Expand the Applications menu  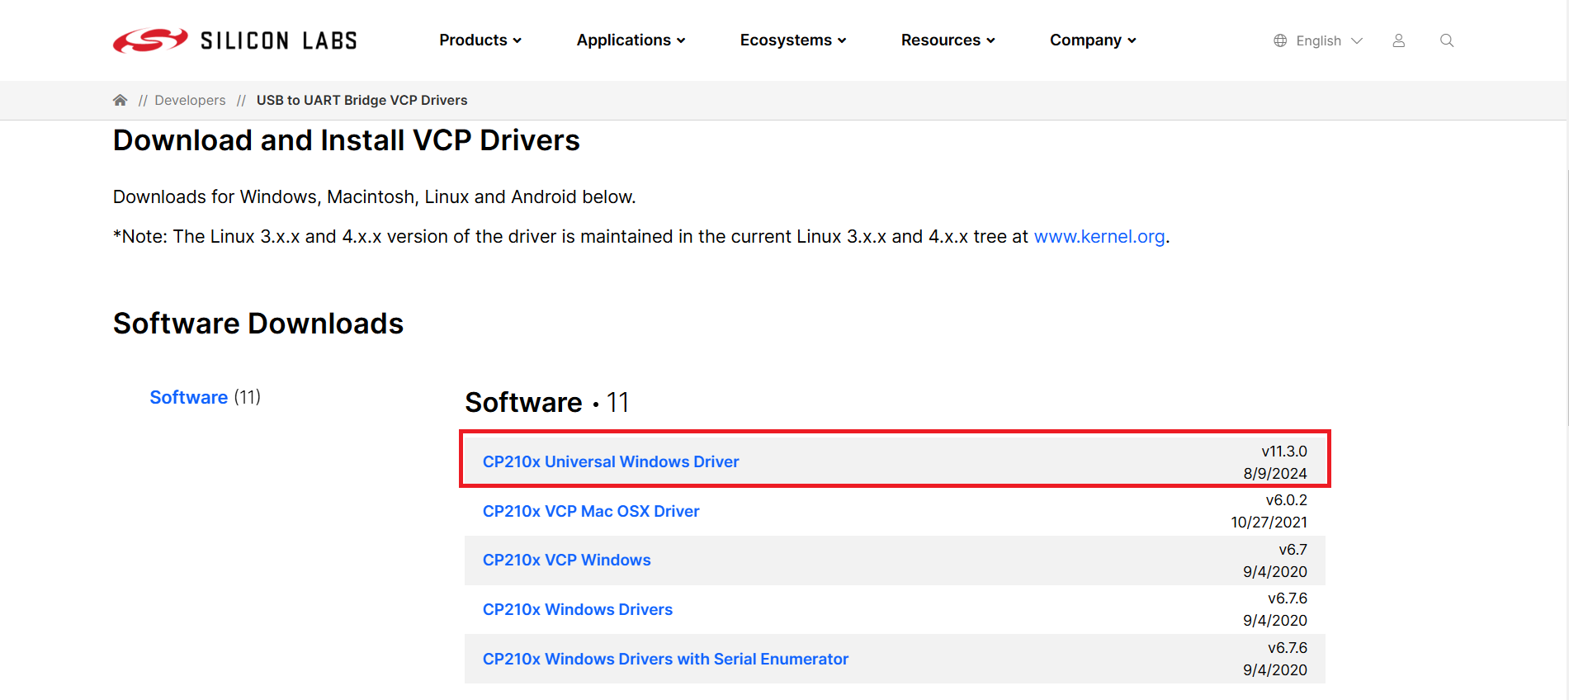point(631,40)
